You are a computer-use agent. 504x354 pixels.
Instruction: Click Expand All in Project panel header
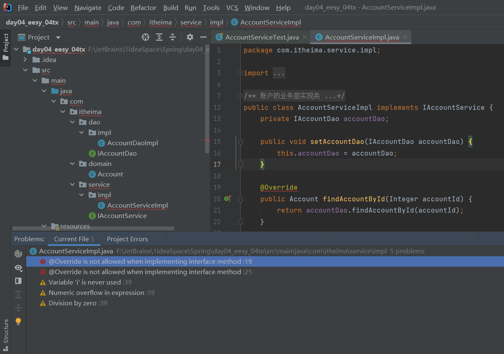pos(159,37)
